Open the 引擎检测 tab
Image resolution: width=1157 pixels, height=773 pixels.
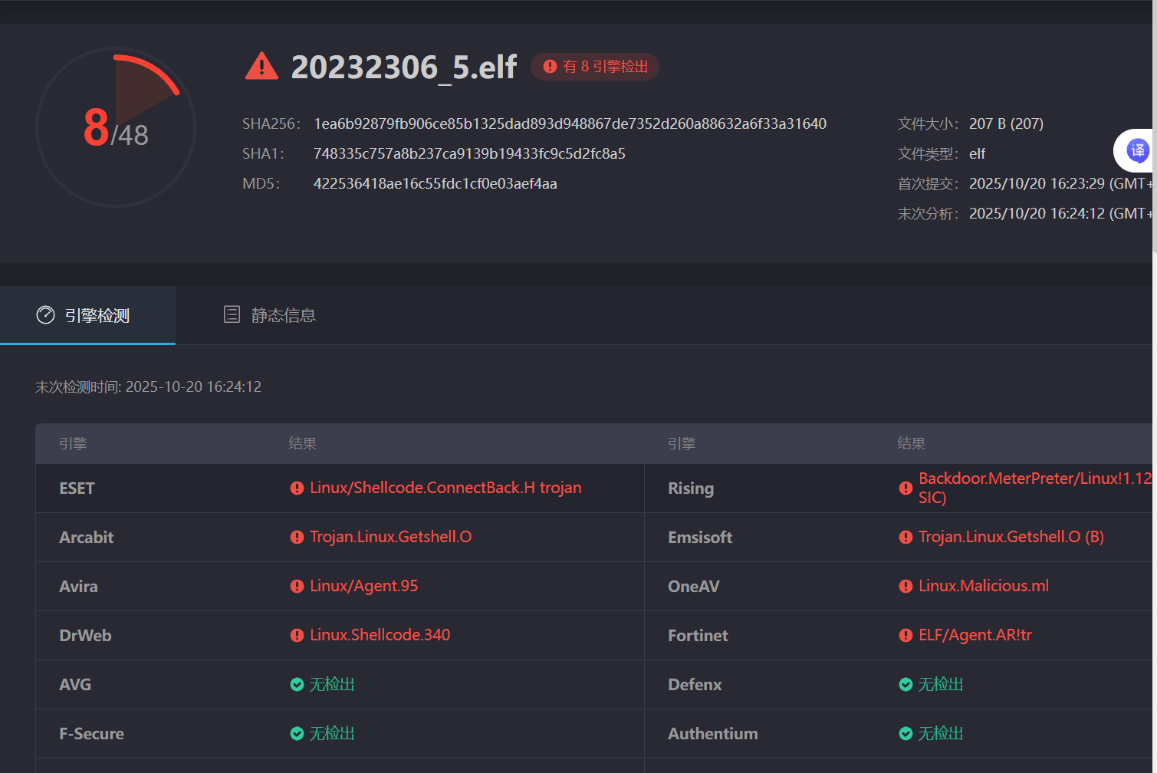coord(87,315)
